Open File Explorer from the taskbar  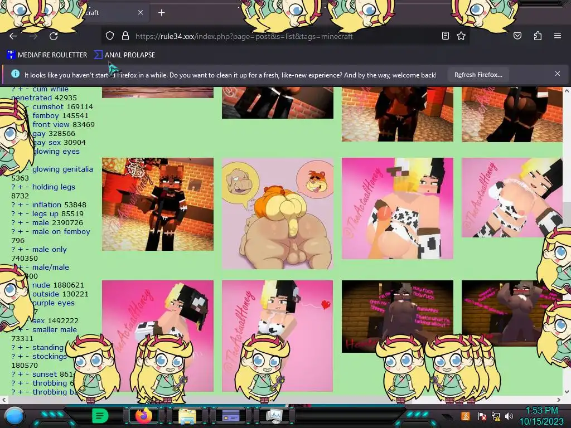(187, 416)
